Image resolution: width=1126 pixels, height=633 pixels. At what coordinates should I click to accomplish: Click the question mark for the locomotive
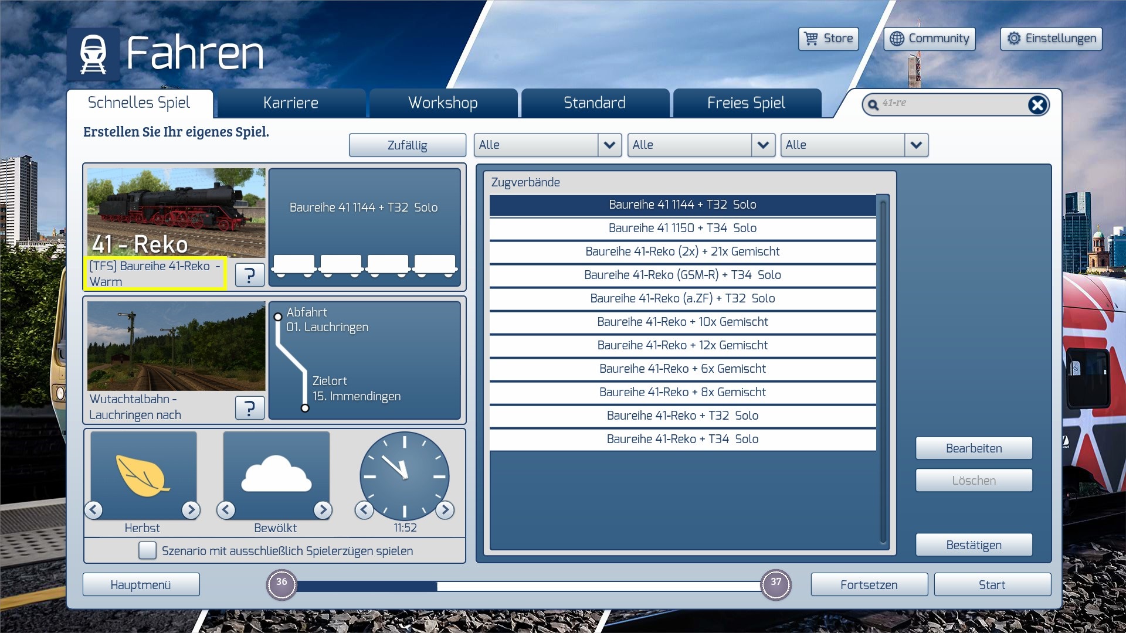point(249,274)
